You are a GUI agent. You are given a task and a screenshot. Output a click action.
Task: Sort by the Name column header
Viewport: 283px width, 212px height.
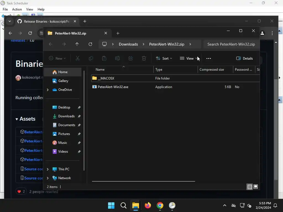pos(122,70)
